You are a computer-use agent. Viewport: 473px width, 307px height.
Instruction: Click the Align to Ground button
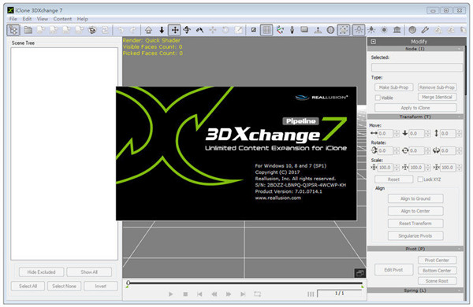pyautogui.click(x=415, y=199)
